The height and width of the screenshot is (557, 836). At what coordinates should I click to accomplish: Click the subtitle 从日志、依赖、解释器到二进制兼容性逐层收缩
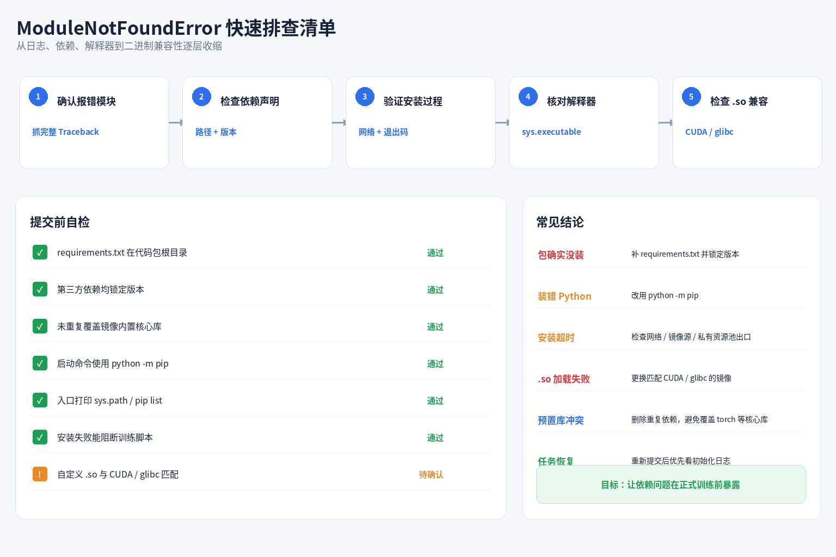click(119, 46)
